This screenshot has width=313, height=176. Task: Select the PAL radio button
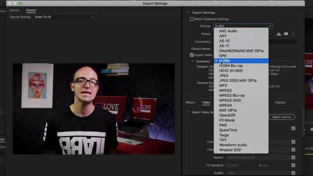pyautogui.click(x=260, y=165)
